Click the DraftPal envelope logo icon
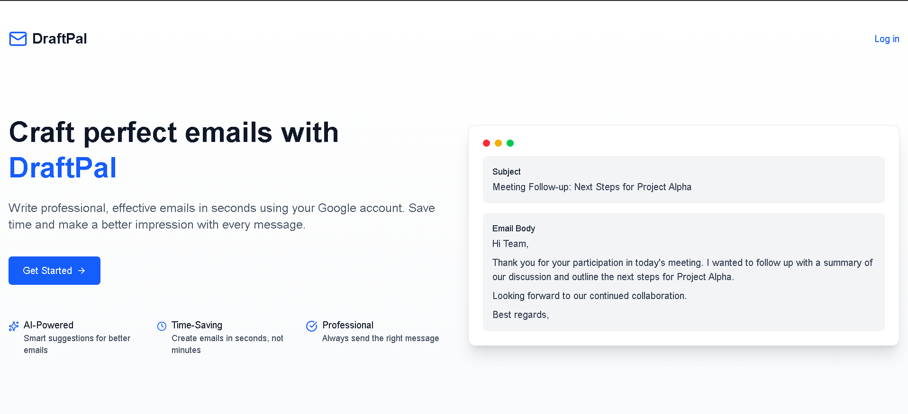 pos(18,39)
